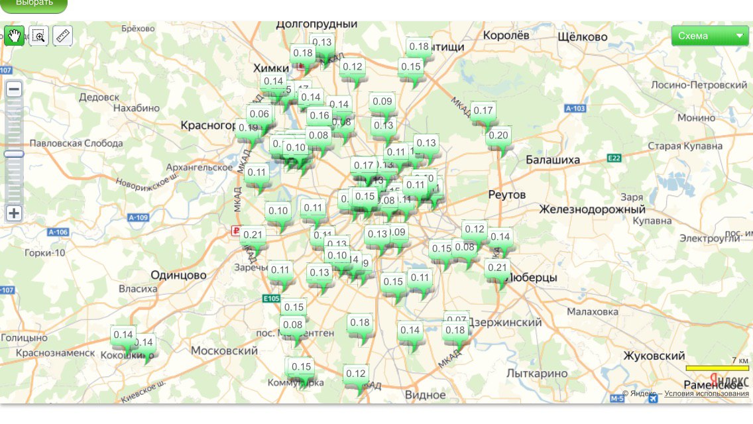Click the zoom track just above the plus button
The height and width of the screenshot is (424, 753).
coord(14,199)
